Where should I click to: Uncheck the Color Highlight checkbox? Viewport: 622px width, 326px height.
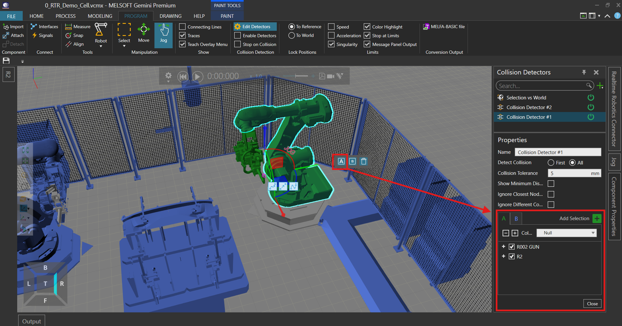367,27
